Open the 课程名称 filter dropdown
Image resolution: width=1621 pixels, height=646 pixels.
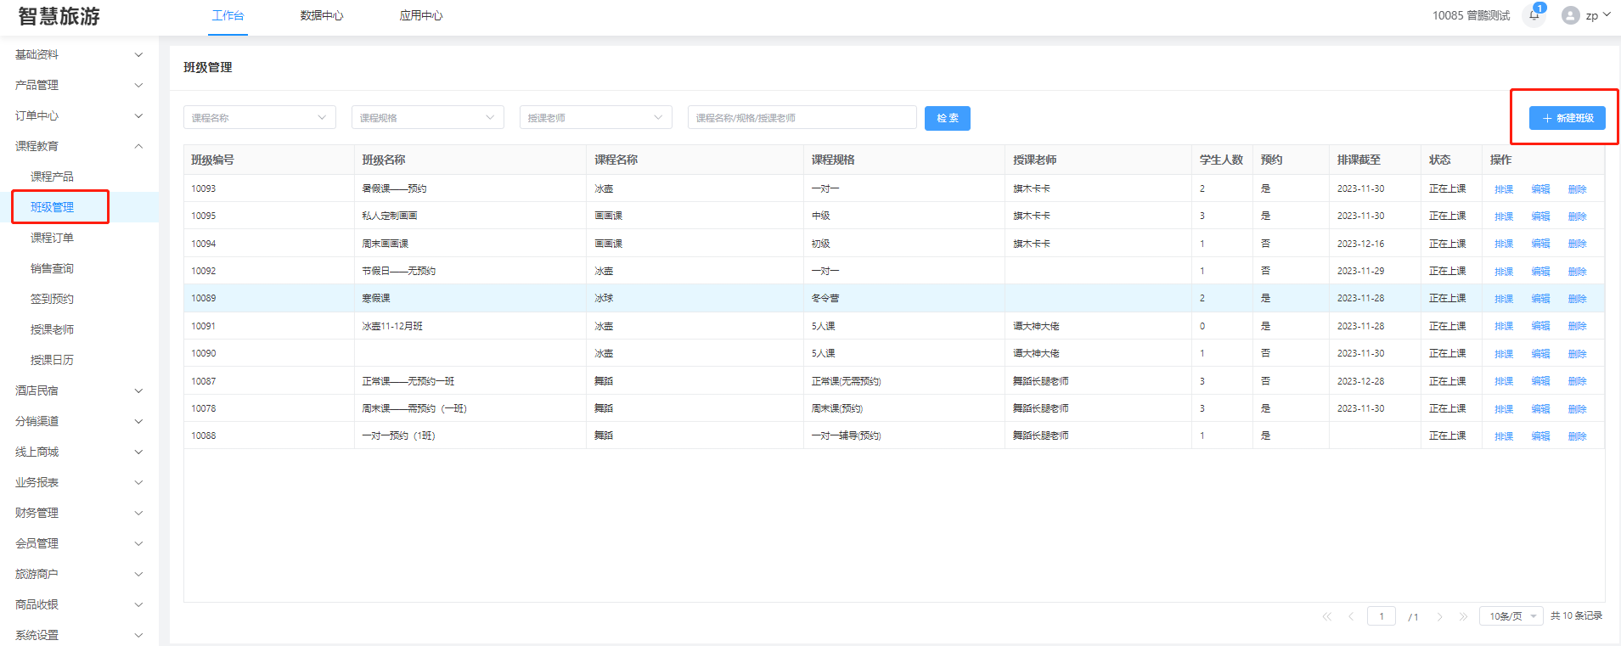[x=259, y=117]
